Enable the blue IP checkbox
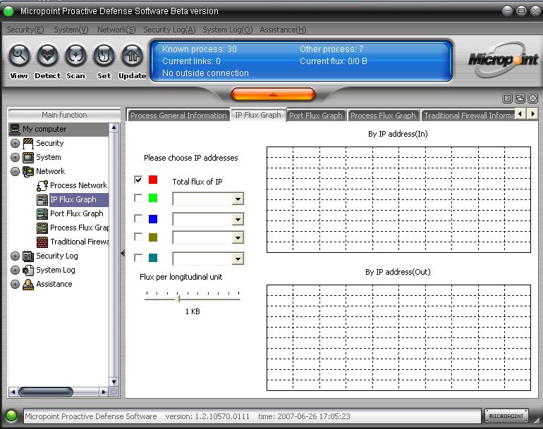 (138, 218)
